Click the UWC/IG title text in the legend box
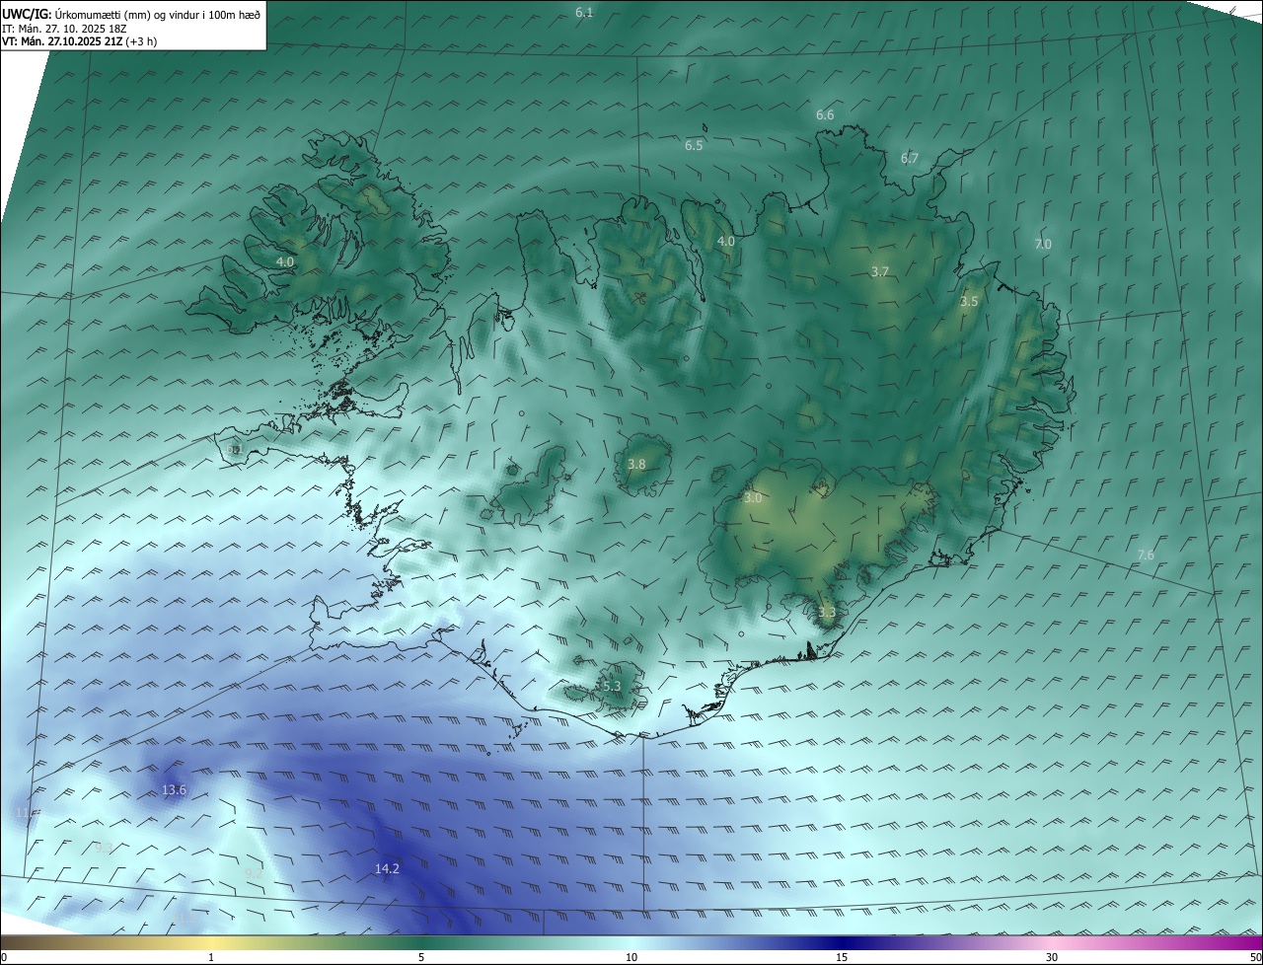This screenshot has height=965, width=1263. pos(27,13)
